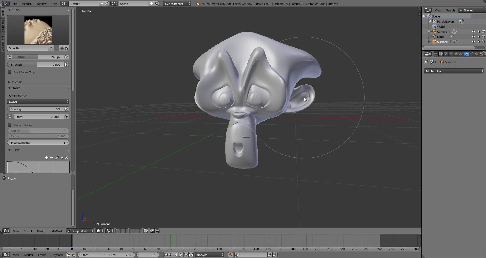Viewport: 486px width, 258px height.
Task: Open the Modifiers wrench tab
Action: click(466, 54)
